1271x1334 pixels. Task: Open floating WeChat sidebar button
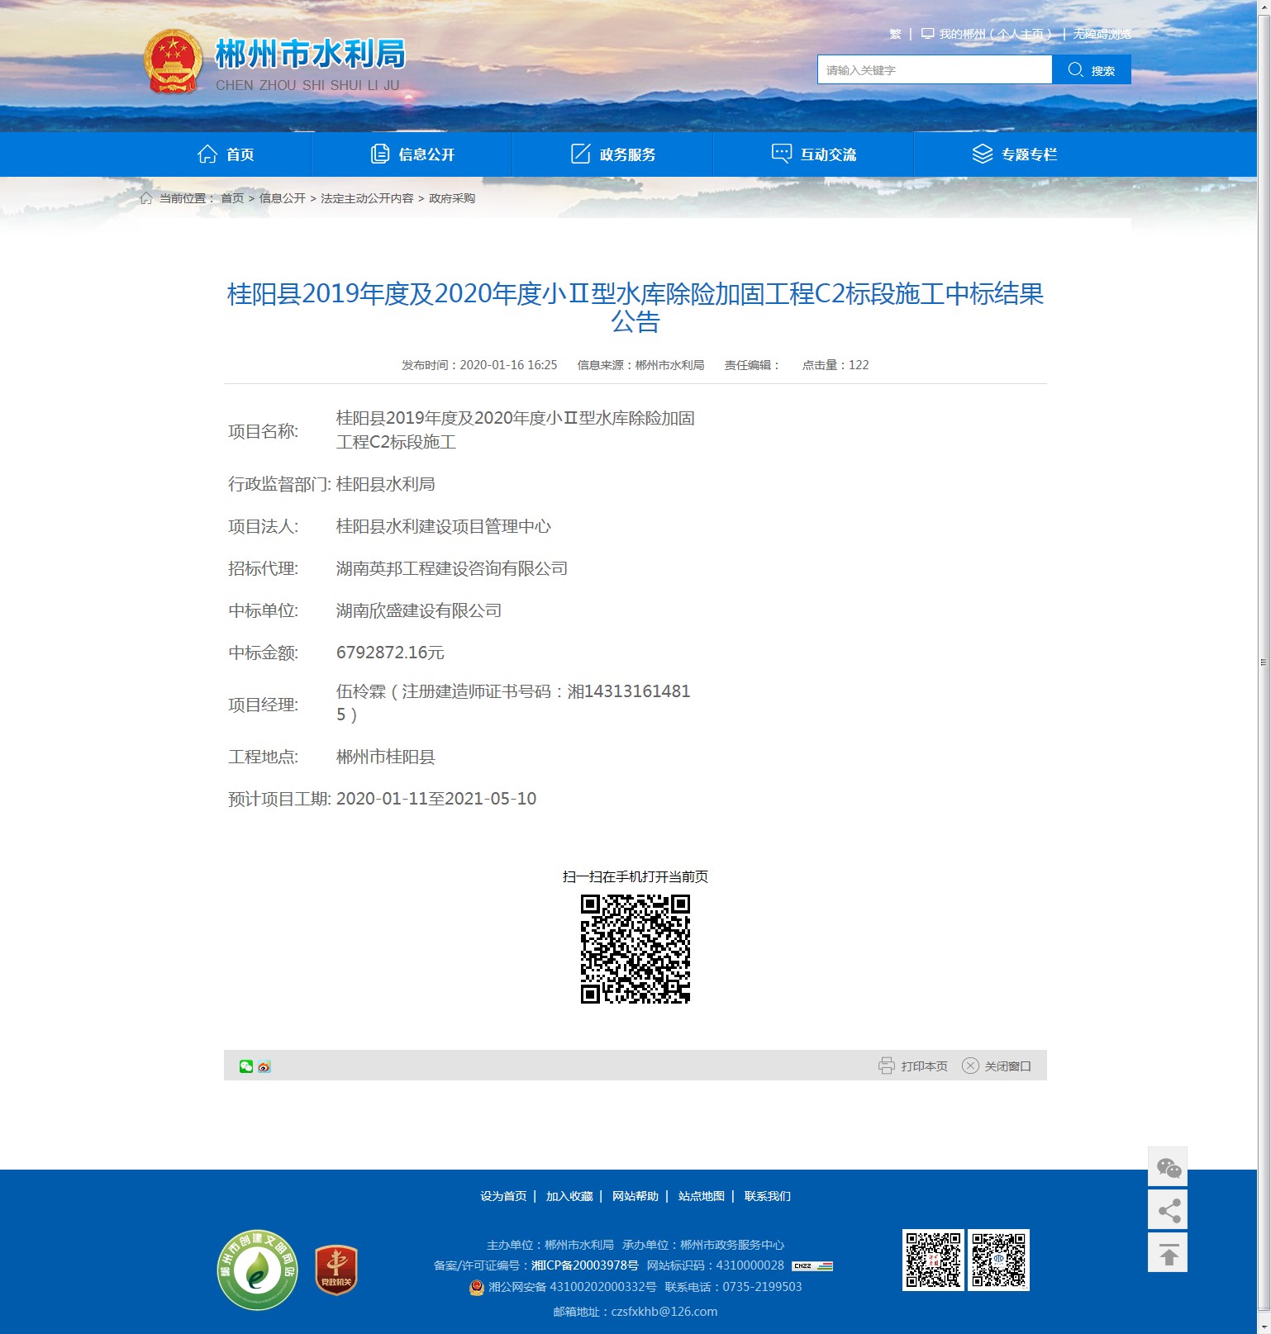pos(1168,1167)
